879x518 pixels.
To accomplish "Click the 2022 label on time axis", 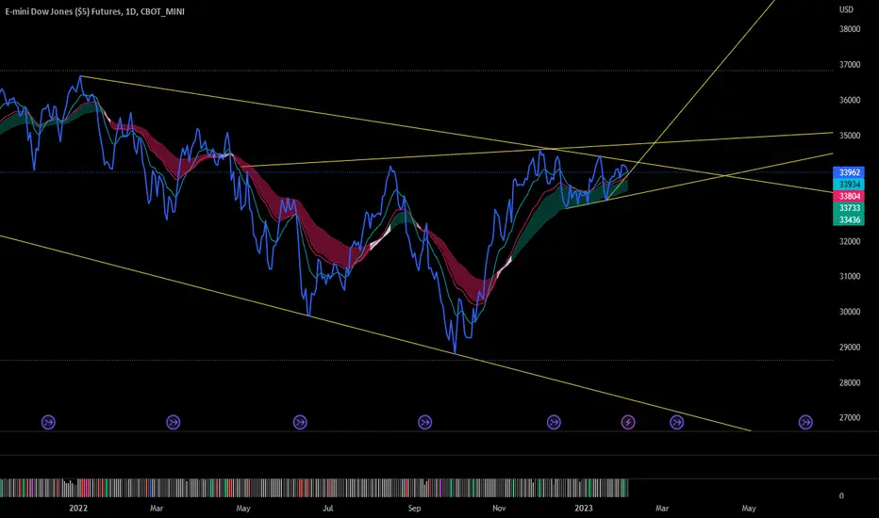I will (78, 509).
